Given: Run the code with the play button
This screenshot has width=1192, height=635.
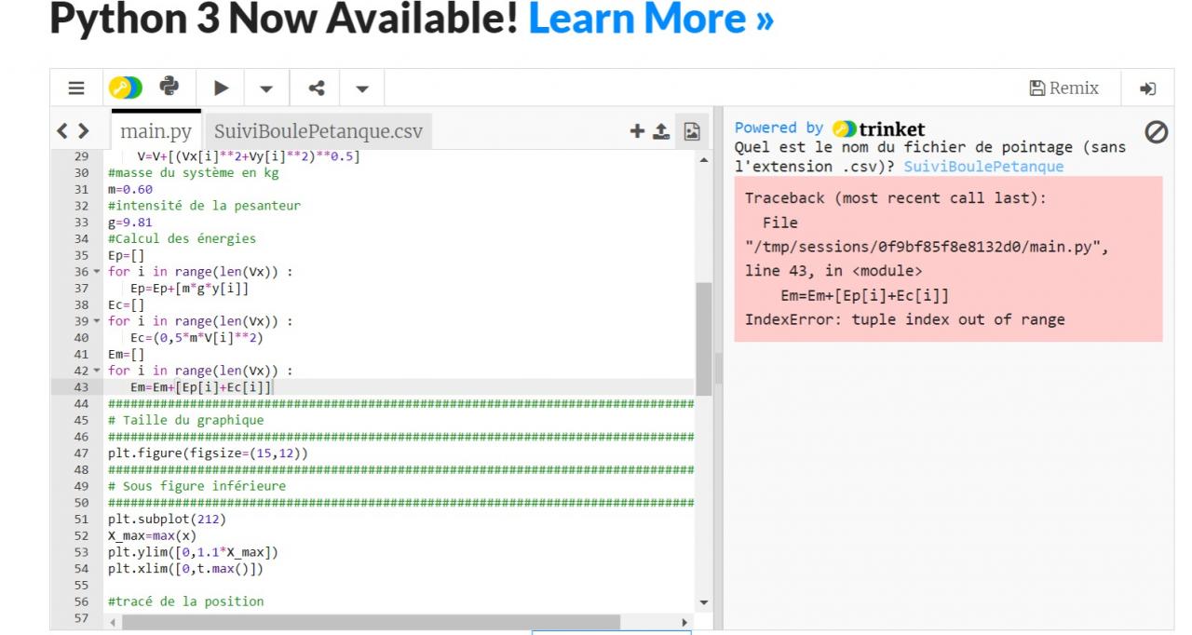Looking at the screenshot, I should coord(222,88).
